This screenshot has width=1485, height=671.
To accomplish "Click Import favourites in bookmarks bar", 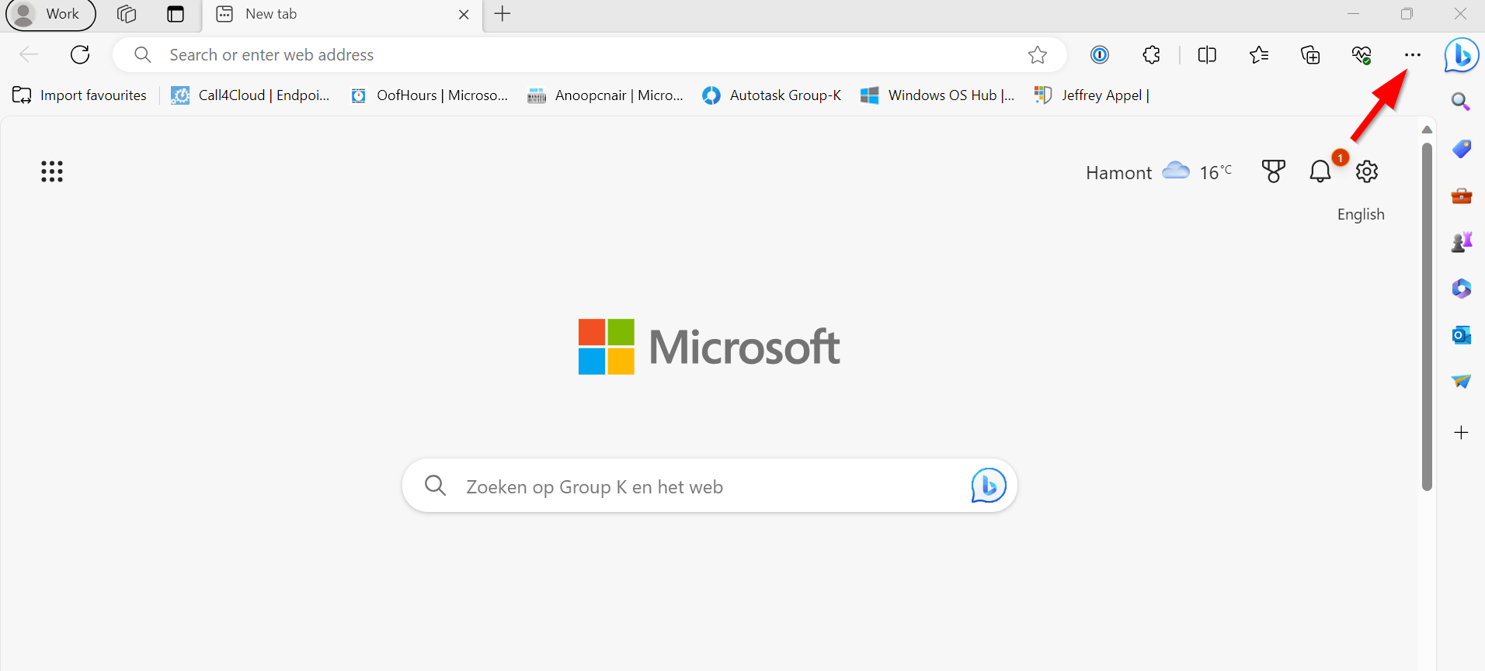I will (x=79, y=95).
